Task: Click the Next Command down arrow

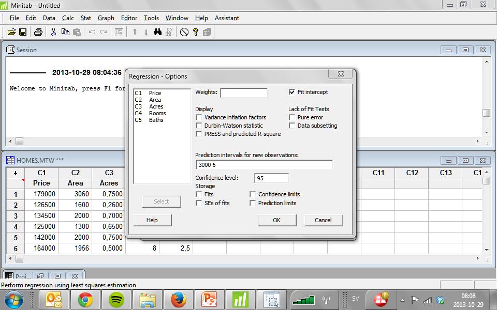Action: [146, 32]
